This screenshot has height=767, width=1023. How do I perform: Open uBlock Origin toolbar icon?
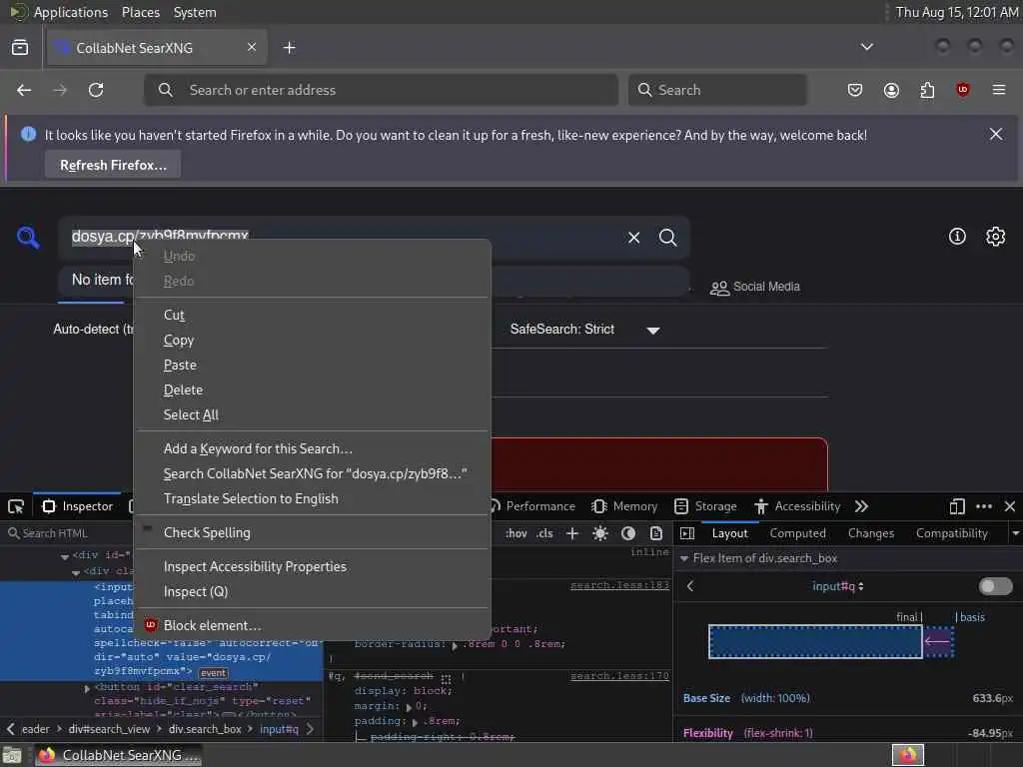click(962, 90)
